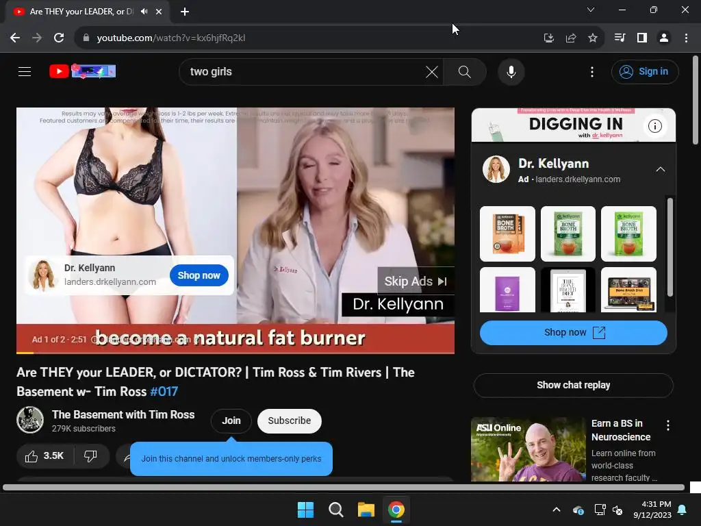Screen dimensions: 701x526
Task: Click the horizontal scrollbar at bottom
Action: tap(344, 487)
